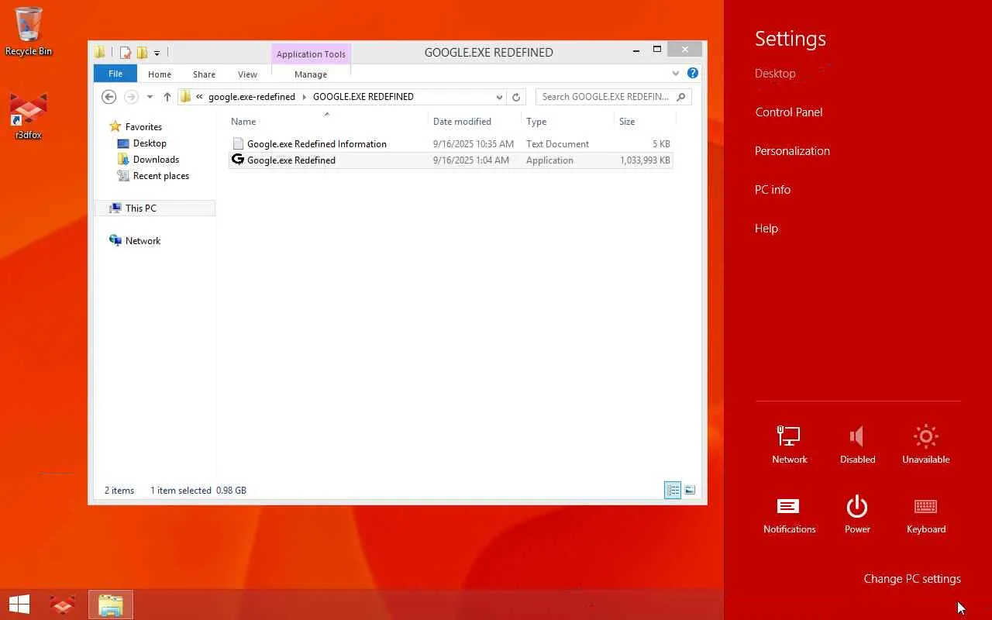The height and width of the screenshot is (620, 992).
Task: Launch the r3dfox desktop shortcut
Action: [x=29, y=117]
